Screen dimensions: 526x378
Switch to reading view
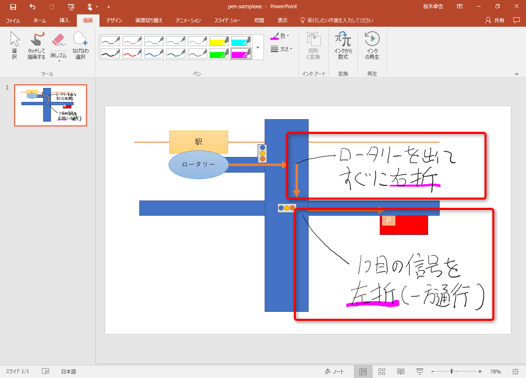401,371
